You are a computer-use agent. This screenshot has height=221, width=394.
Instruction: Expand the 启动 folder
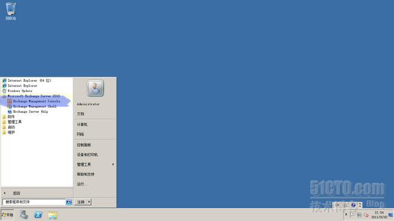click(8, 127)
